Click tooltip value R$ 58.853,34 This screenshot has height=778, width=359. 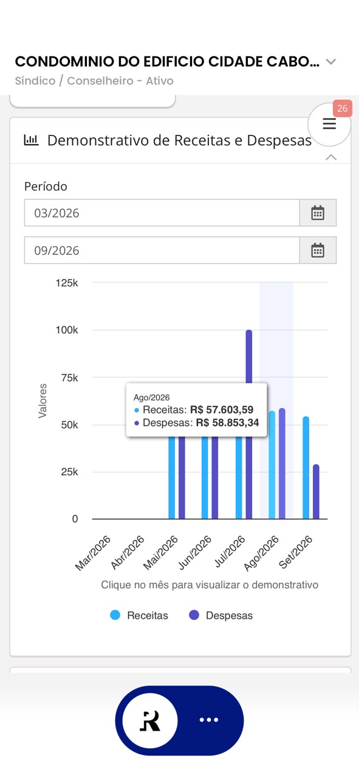coord(227,422)
